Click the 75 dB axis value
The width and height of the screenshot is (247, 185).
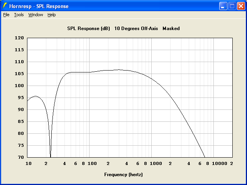tap(20, 146)
